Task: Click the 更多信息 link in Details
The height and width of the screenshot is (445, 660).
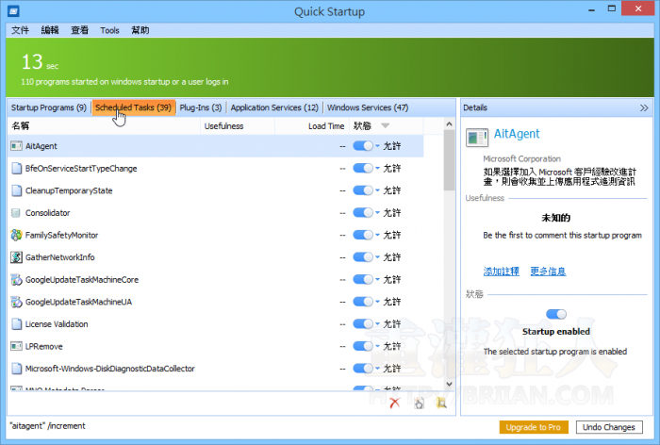Action: (x=548, y=272)
